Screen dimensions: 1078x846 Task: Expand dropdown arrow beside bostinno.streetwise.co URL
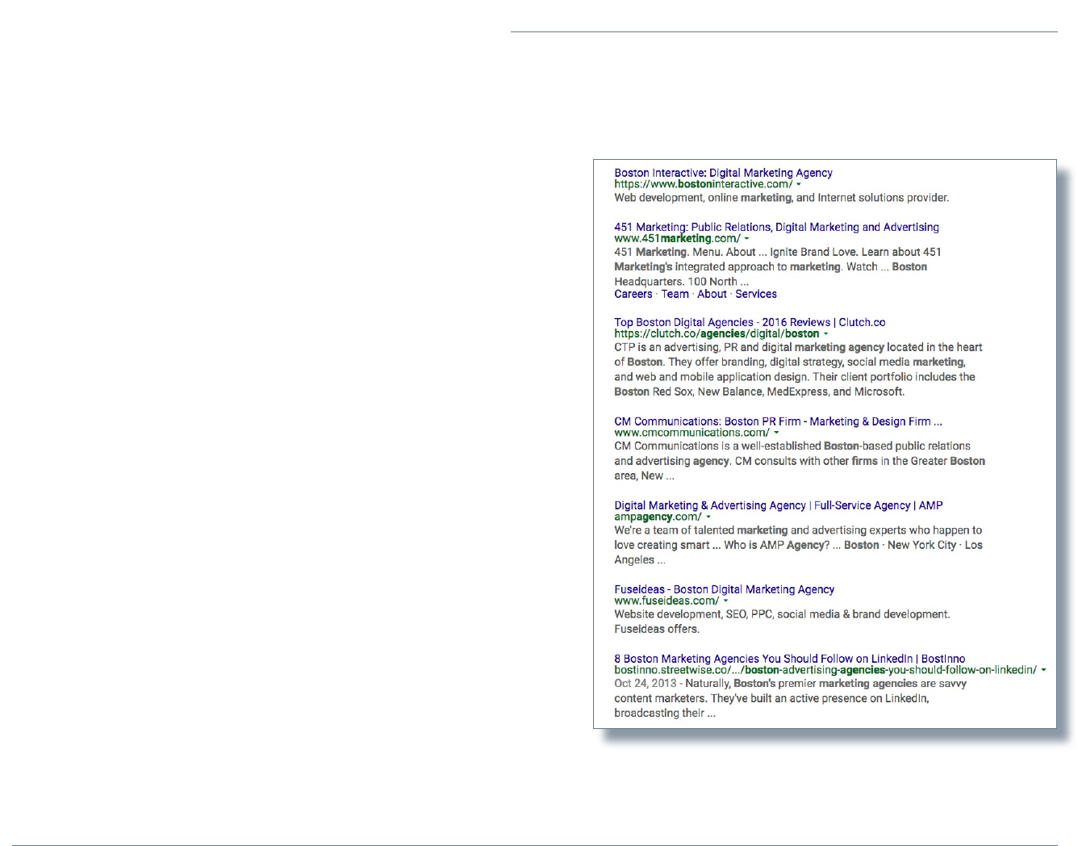1043,671
